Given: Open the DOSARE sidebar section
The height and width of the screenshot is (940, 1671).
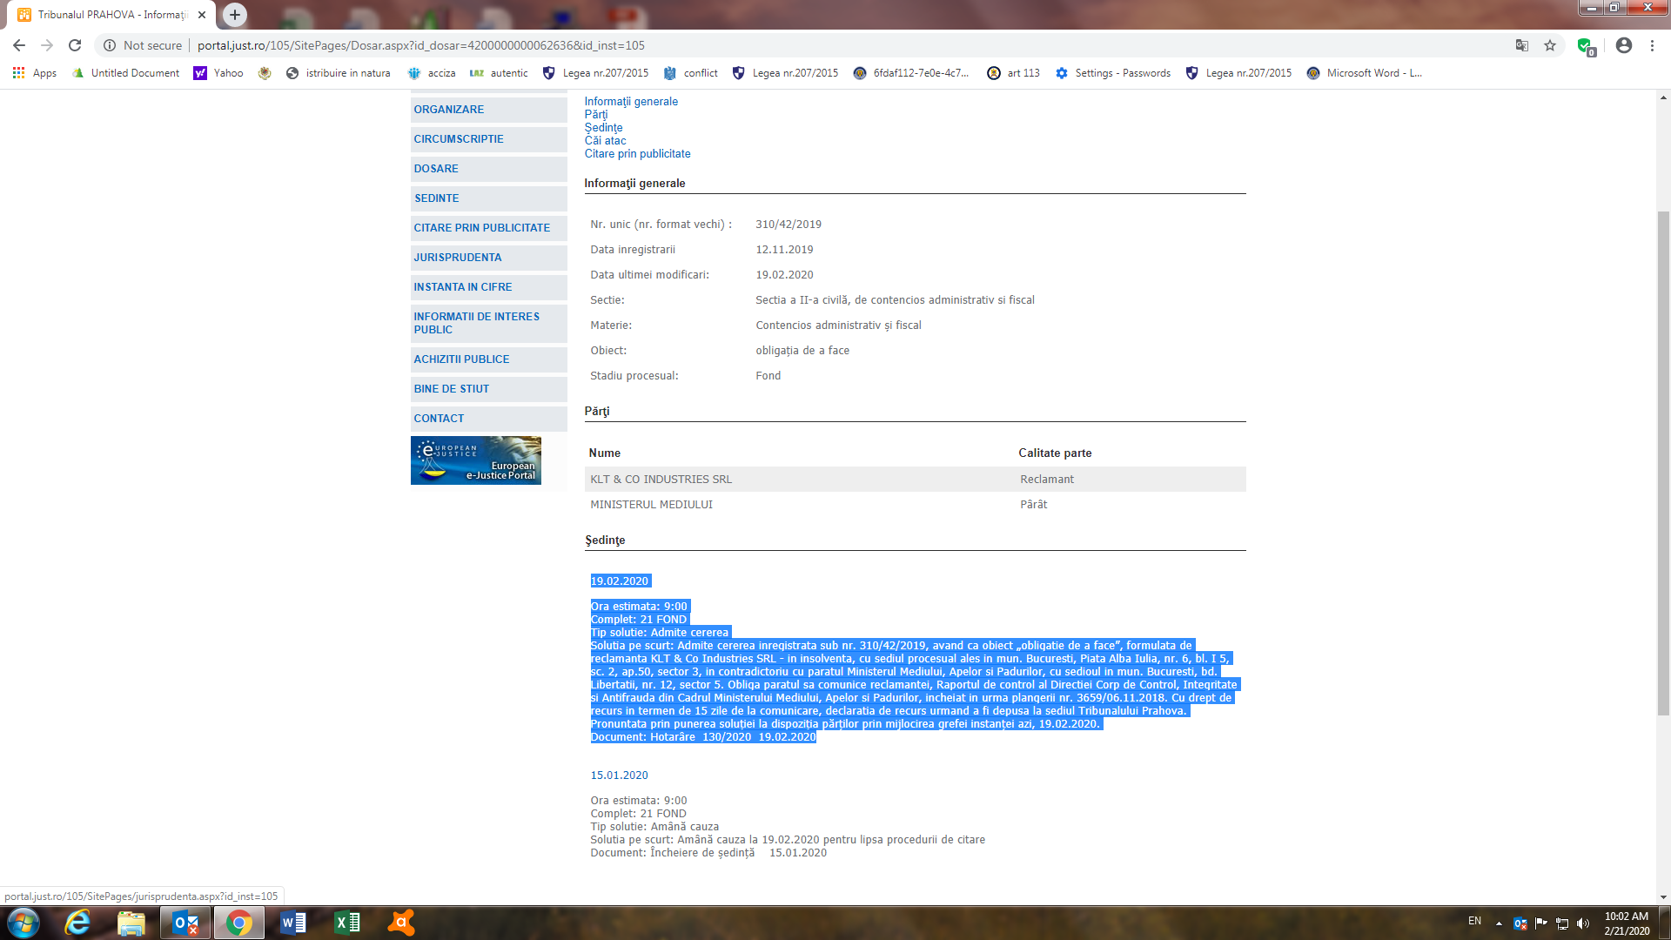Looking at the screenshot, I should point(436,169).
